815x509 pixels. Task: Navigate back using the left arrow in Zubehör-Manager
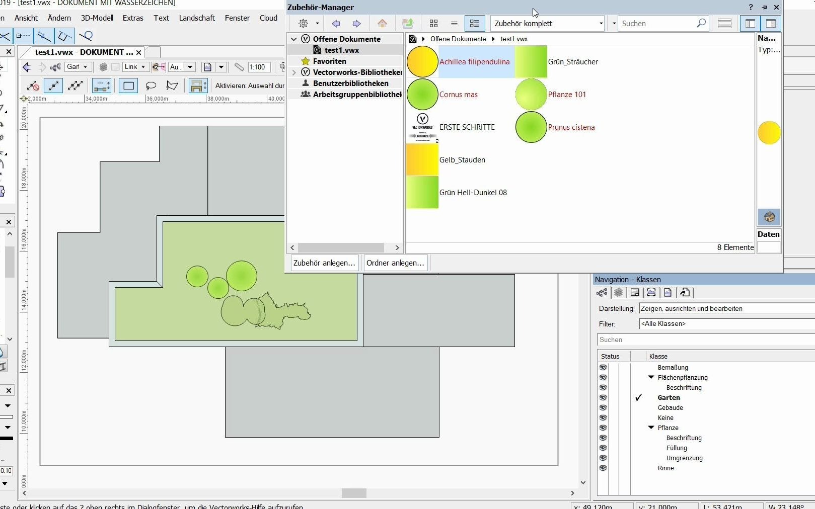pos(335,23)
